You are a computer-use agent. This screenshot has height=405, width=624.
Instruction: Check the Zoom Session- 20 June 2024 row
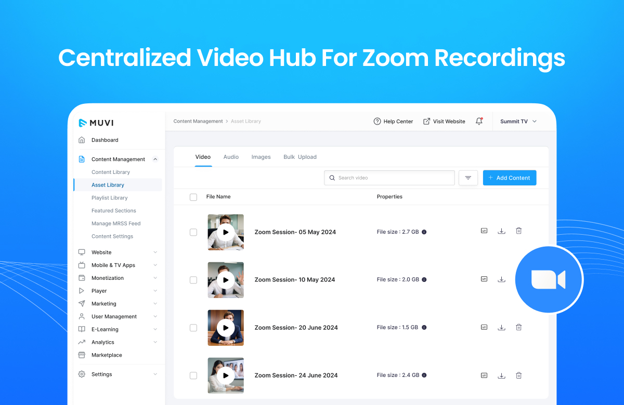(193, 328)
